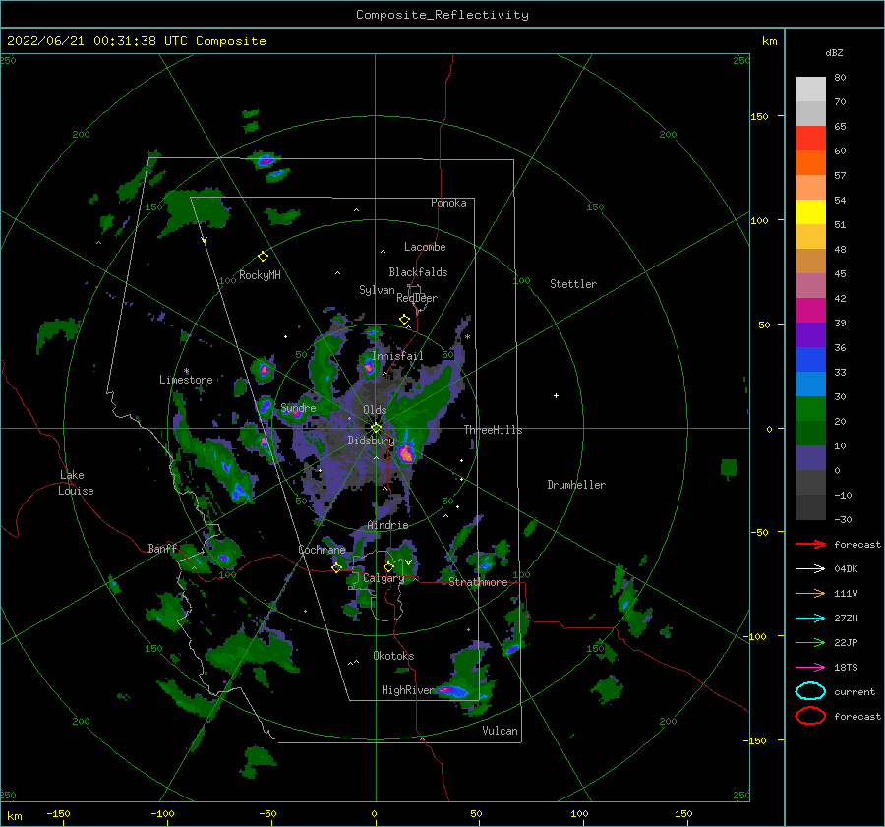This screenshot has width=885, height=827.
Task: Click the RockyMH label
Action: click(260, 275)
